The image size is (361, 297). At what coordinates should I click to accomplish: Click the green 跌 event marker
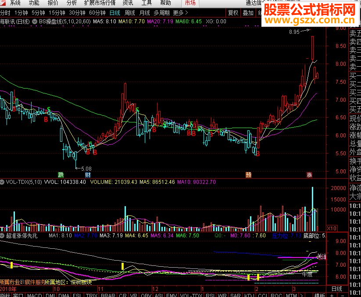[x=61, y=175]
